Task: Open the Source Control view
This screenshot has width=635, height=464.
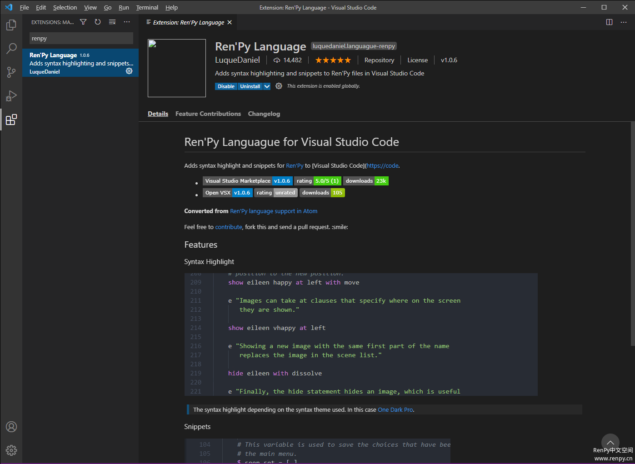Action: point(11,72)
